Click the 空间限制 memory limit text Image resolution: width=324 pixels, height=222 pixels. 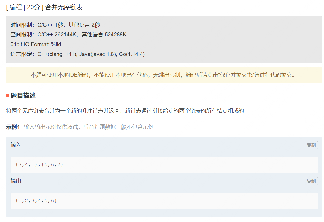click(x=68, y=34)
